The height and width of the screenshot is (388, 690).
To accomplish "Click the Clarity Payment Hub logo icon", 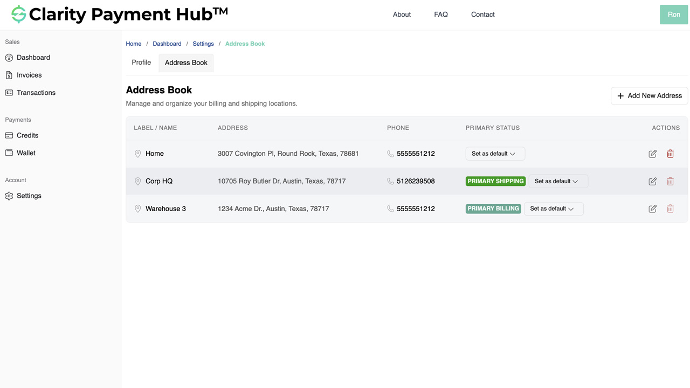I will 18,14.
